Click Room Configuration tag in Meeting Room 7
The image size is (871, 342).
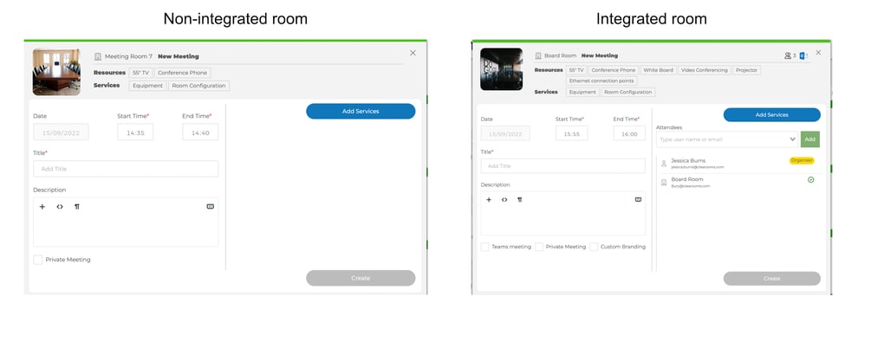coord(198,86)
